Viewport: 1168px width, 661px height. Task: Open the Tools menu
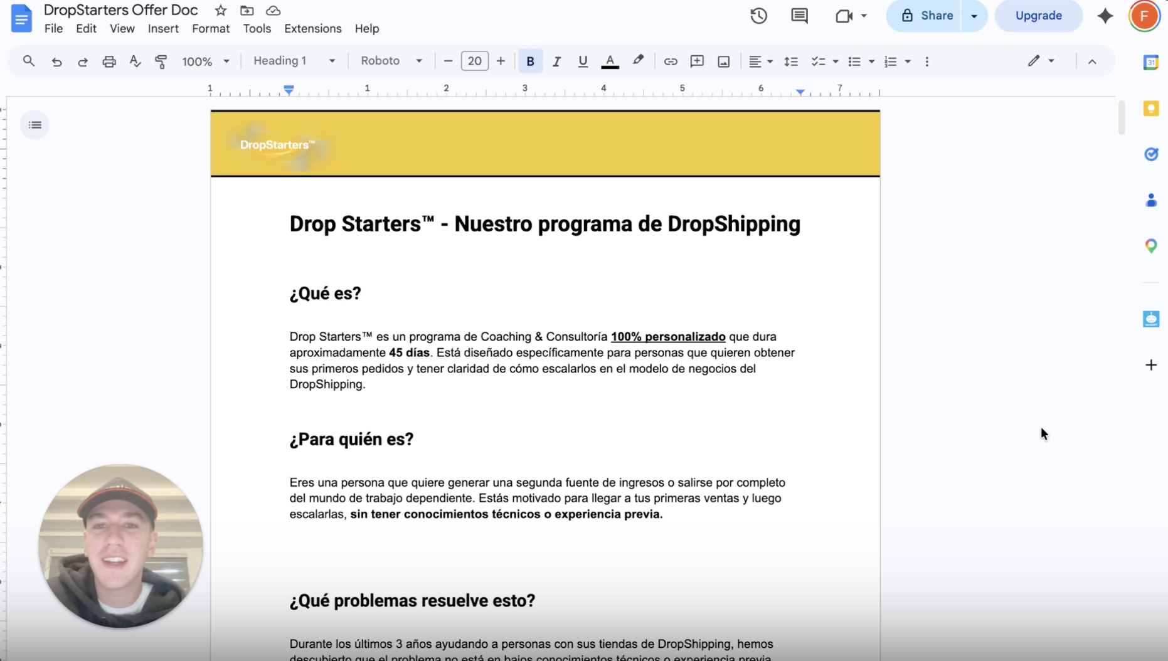point(257,29)
